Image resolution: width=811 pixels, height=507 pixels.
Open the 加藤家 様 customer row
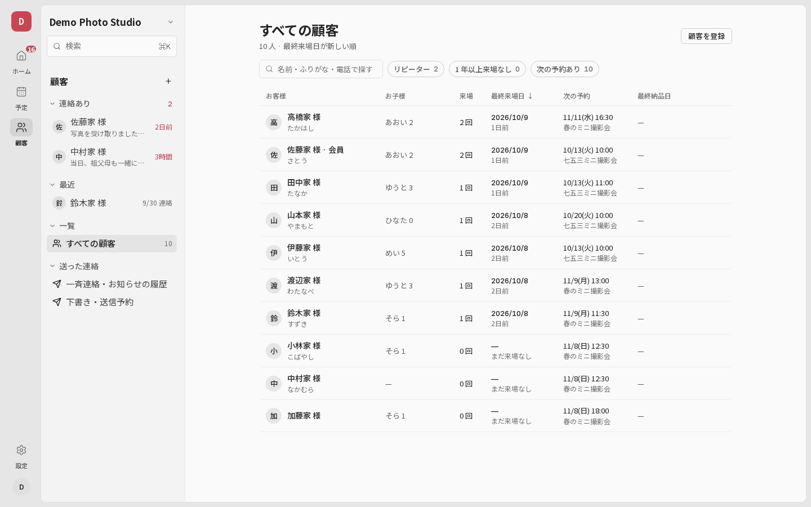496,416
